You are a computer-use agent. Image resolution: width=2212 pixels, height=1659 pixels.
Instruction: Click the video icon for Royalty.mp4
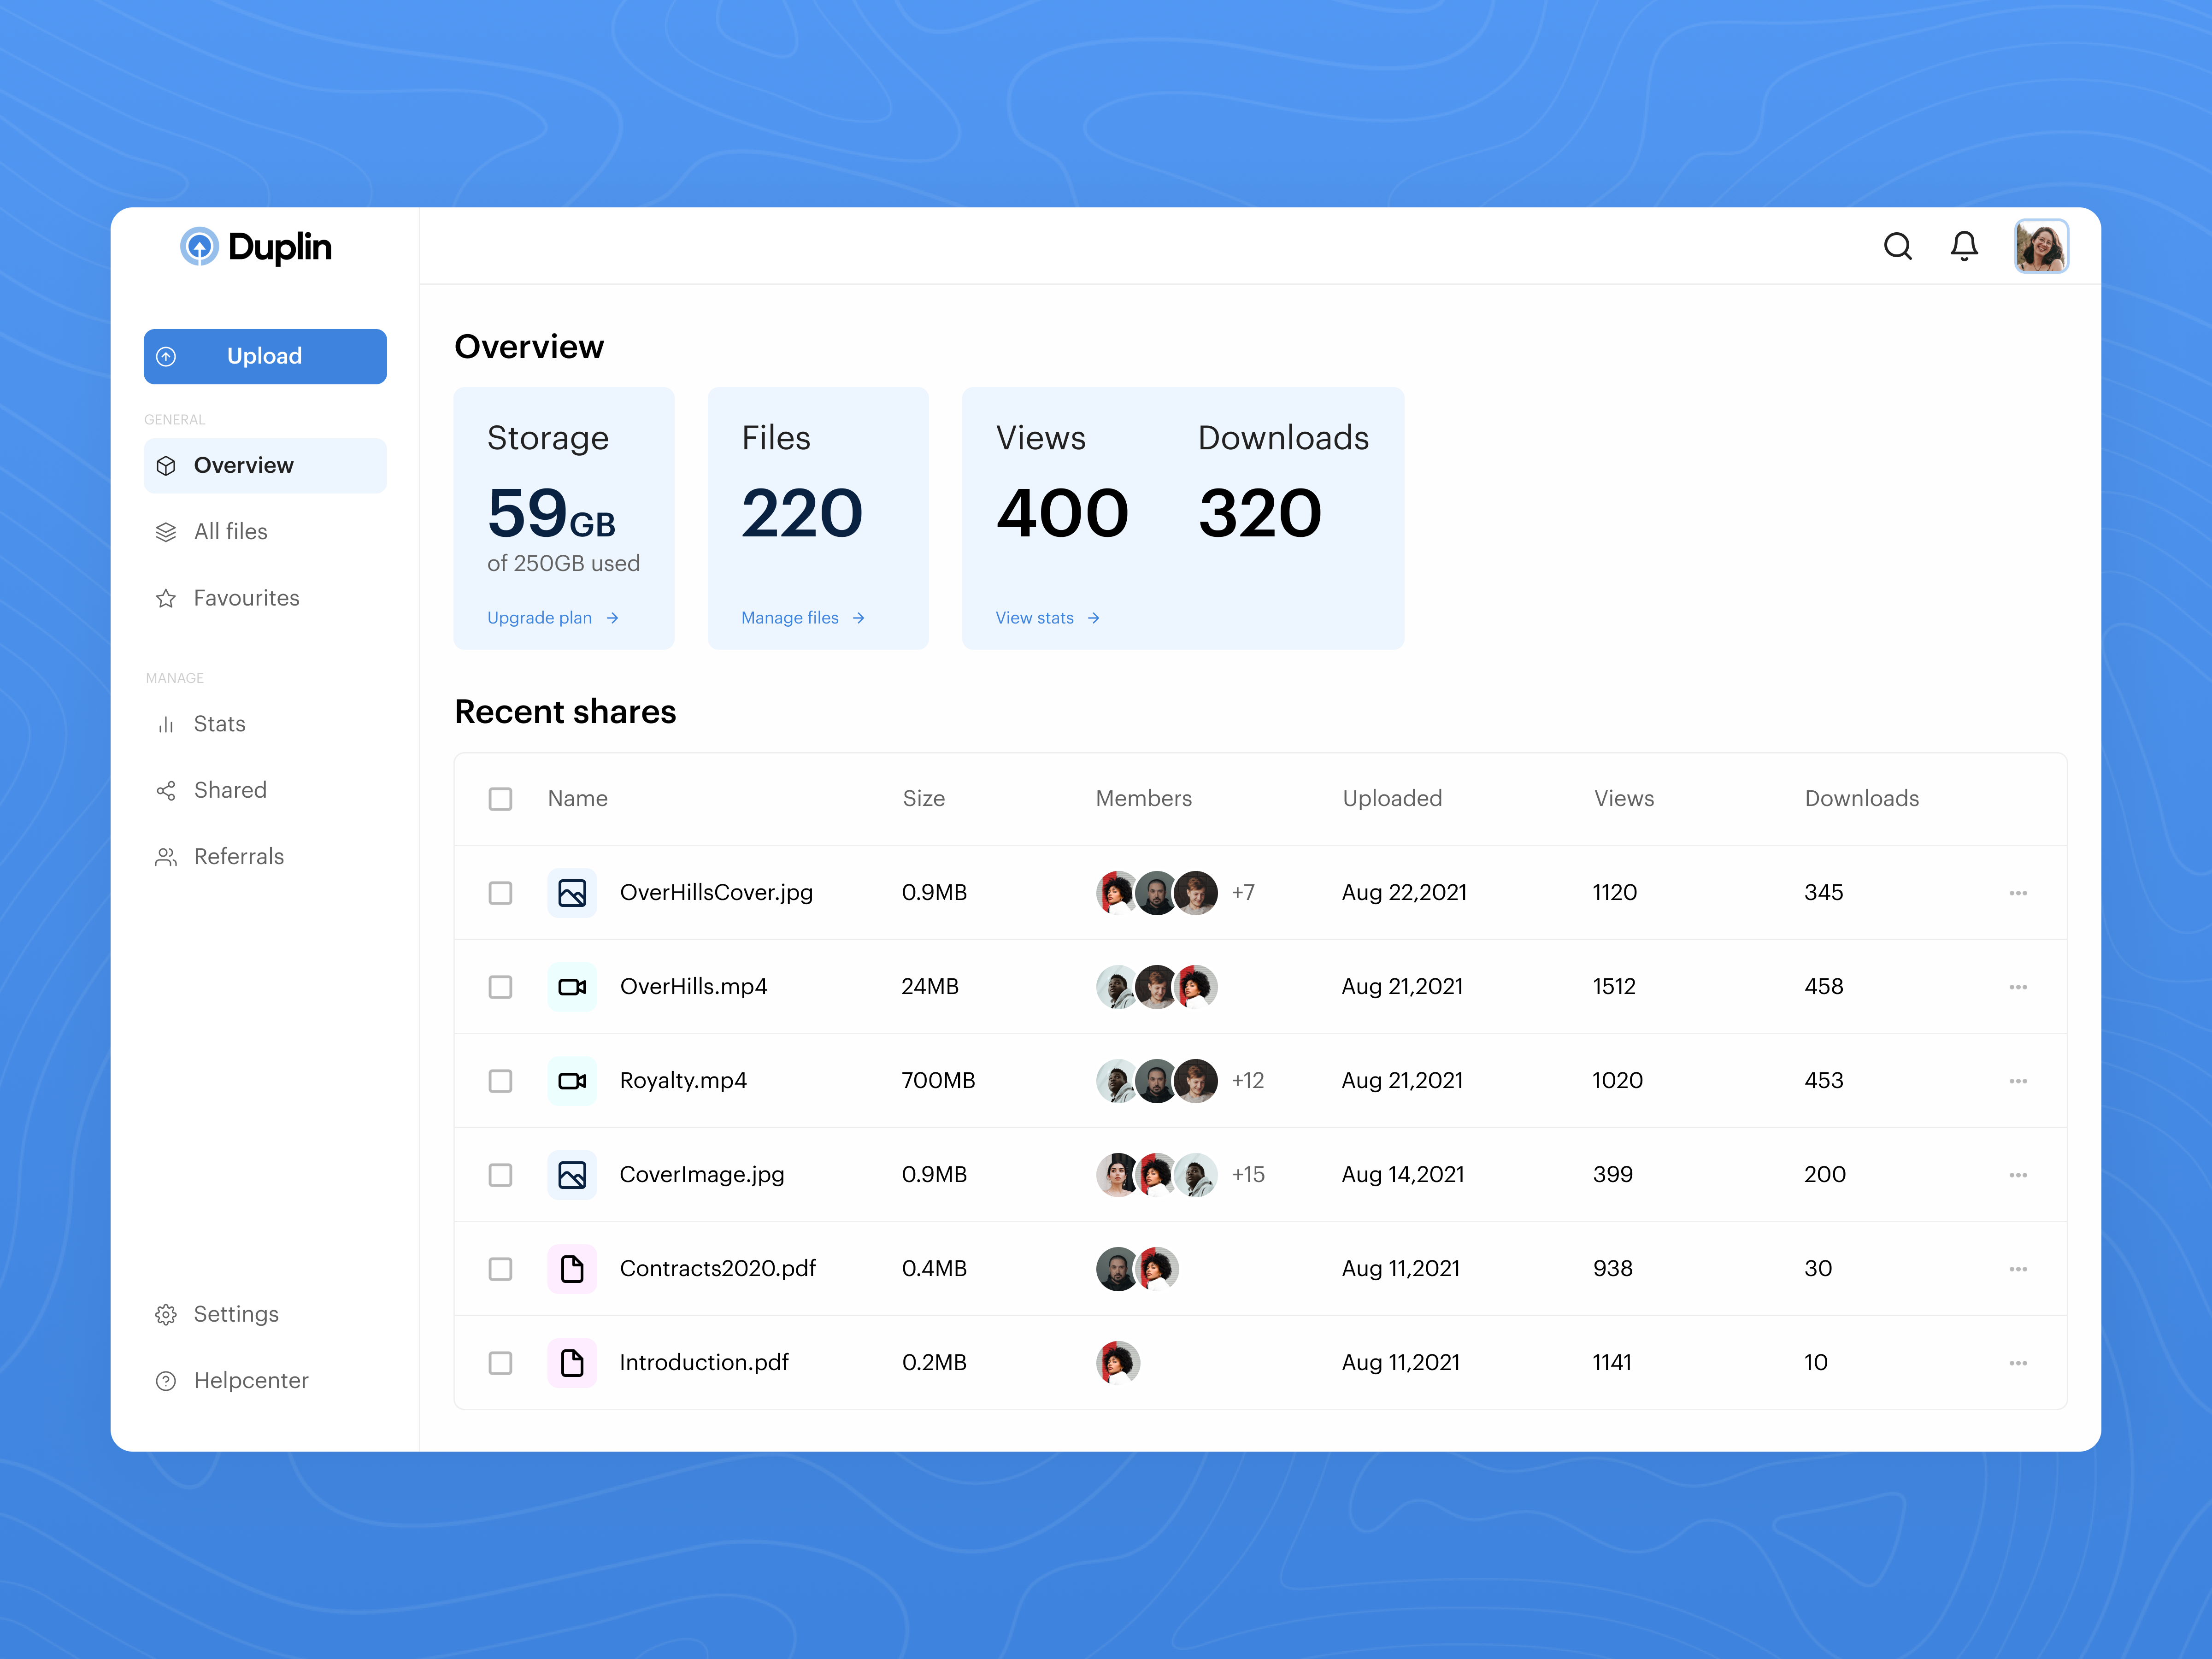(572, 1081)
